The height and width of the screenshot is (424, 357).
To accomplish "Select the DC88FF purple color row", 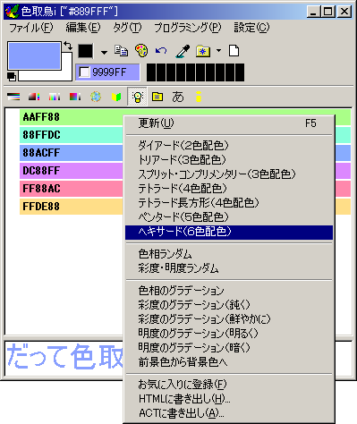I will [72, 171].
